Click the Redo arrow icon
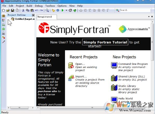Image resolution: width=155 pixels, height=114 pixels. click(x=41, y=10)
